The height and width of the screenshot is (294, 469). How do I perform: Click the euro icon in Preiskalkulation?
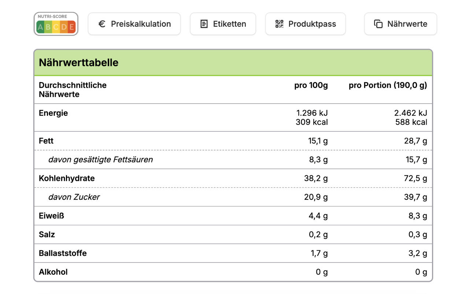102,24
